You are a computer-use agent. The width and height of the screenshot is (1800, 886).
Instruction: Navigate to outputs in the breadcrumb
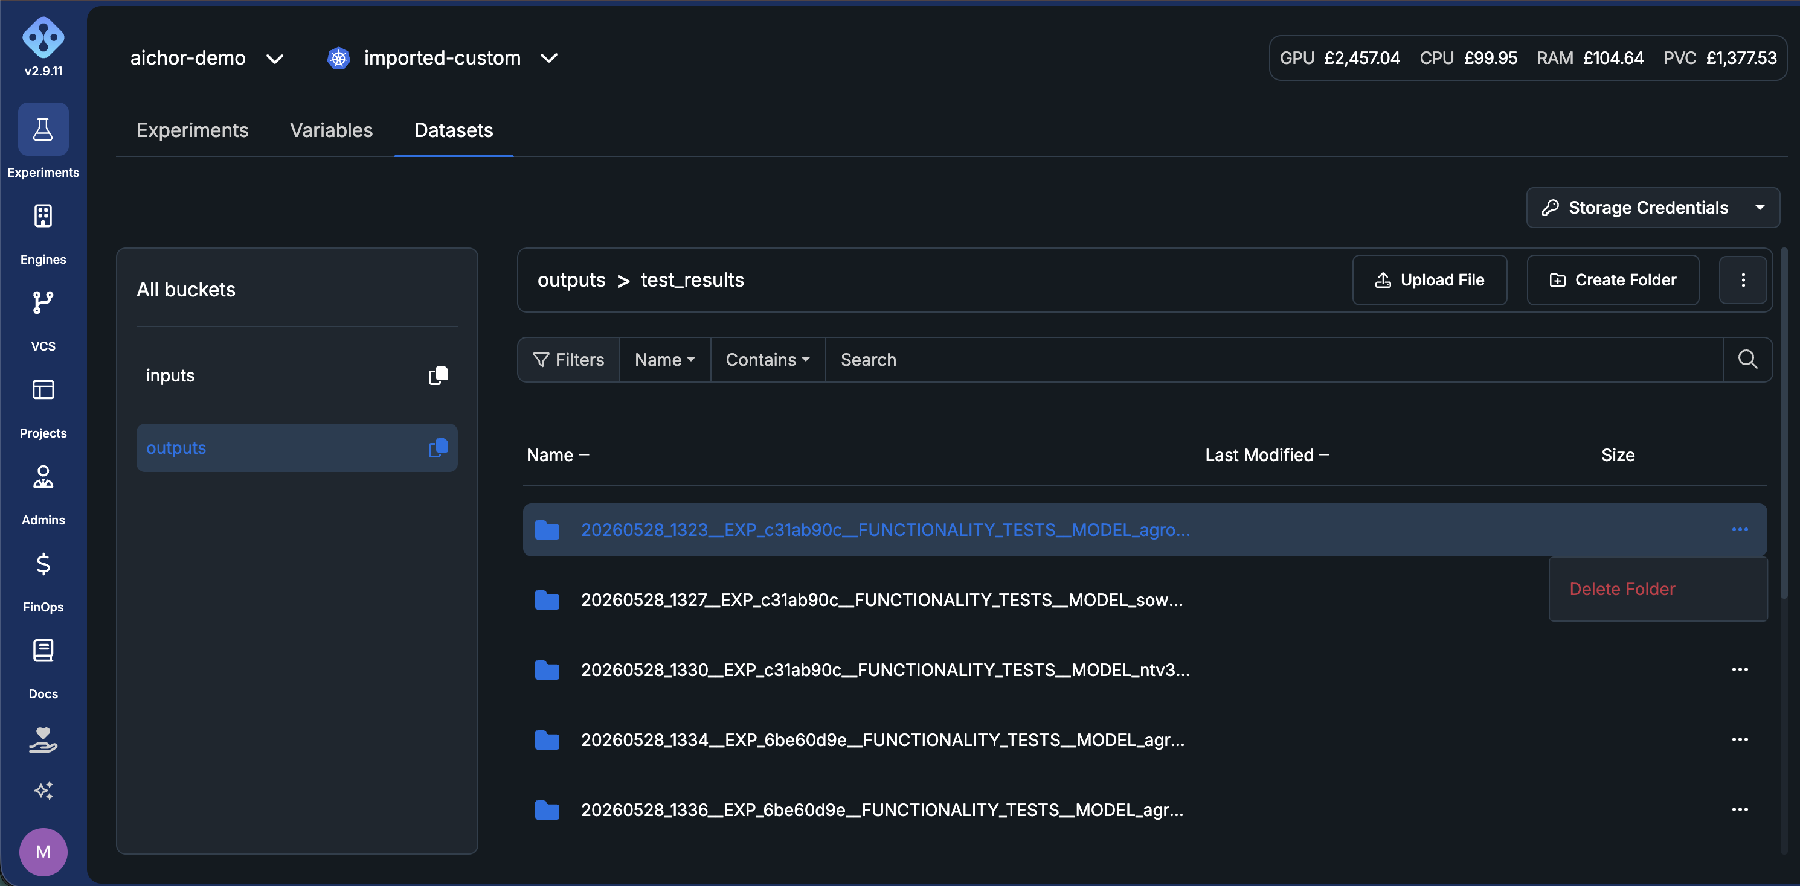(571, 280)
